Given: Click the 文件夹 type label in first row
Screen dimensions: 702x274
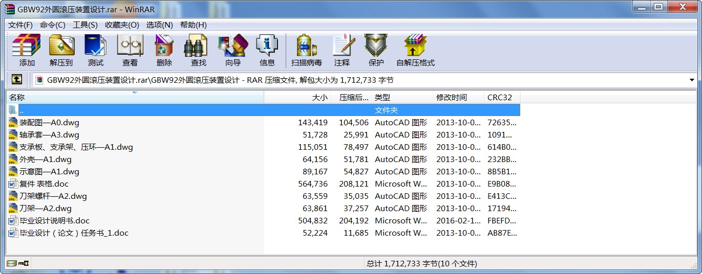Looking at the screenshot, I should point(386,110).
